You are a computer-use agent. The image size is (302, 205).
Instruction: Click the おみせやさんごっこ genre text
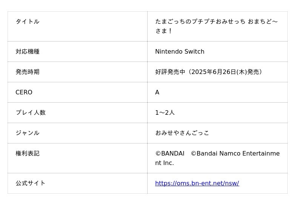pos(182,133)
